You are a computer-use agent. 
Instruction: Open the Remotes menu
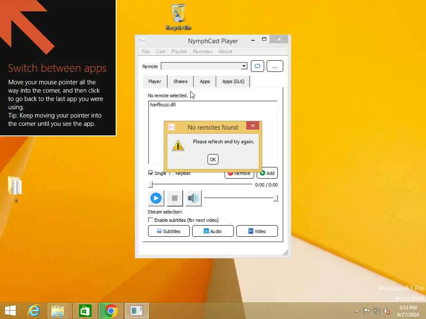coord(203,51)
